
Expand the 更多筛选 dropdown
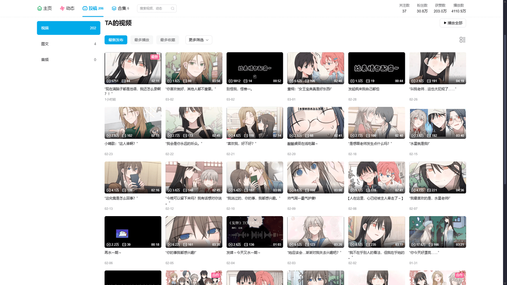click(199, 40)
